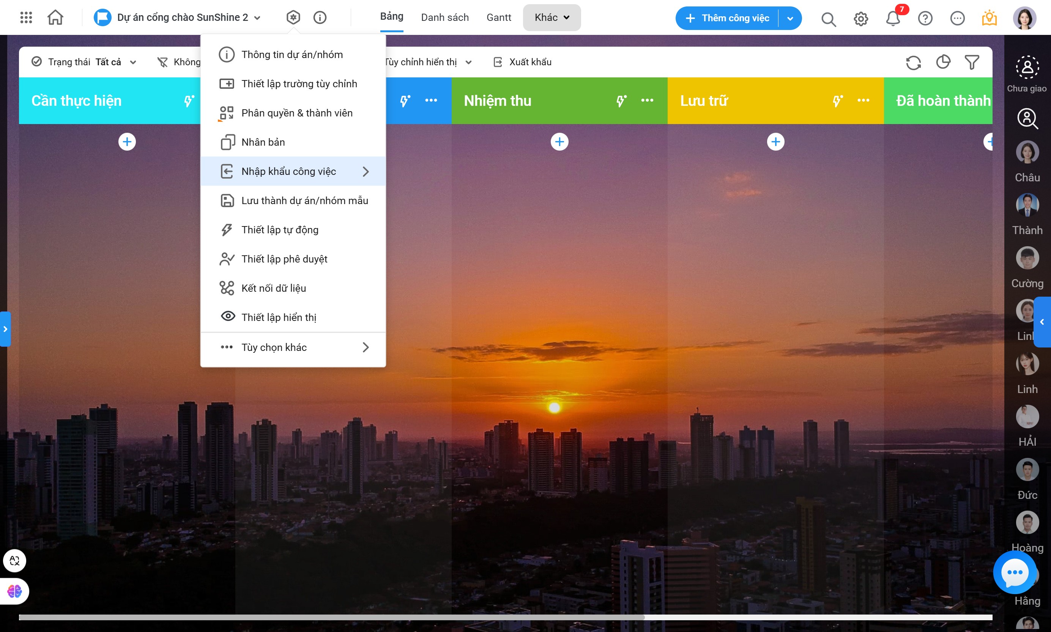Open the Khác view dropdown

(x=552, y=17)
